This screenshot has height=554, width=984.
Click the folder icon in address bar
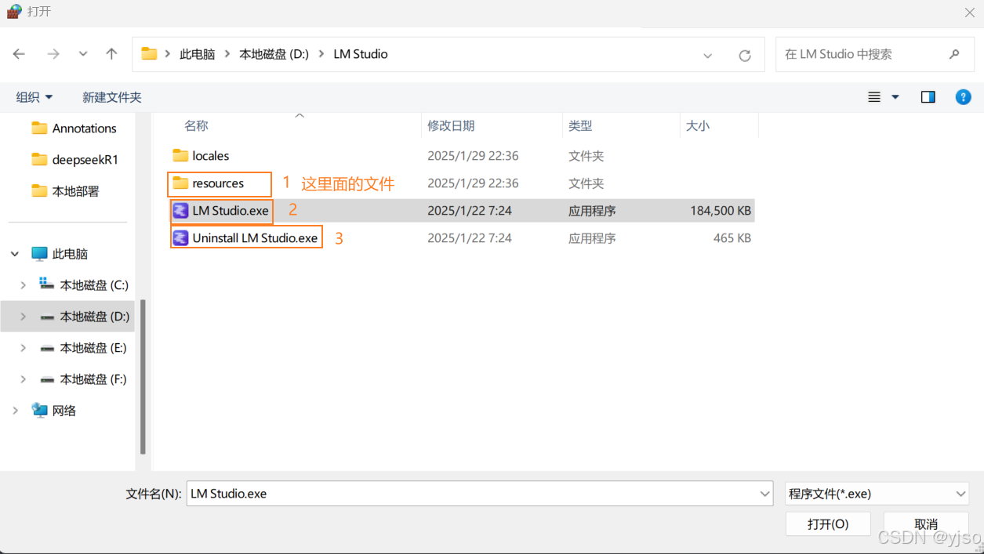(149, 54)
